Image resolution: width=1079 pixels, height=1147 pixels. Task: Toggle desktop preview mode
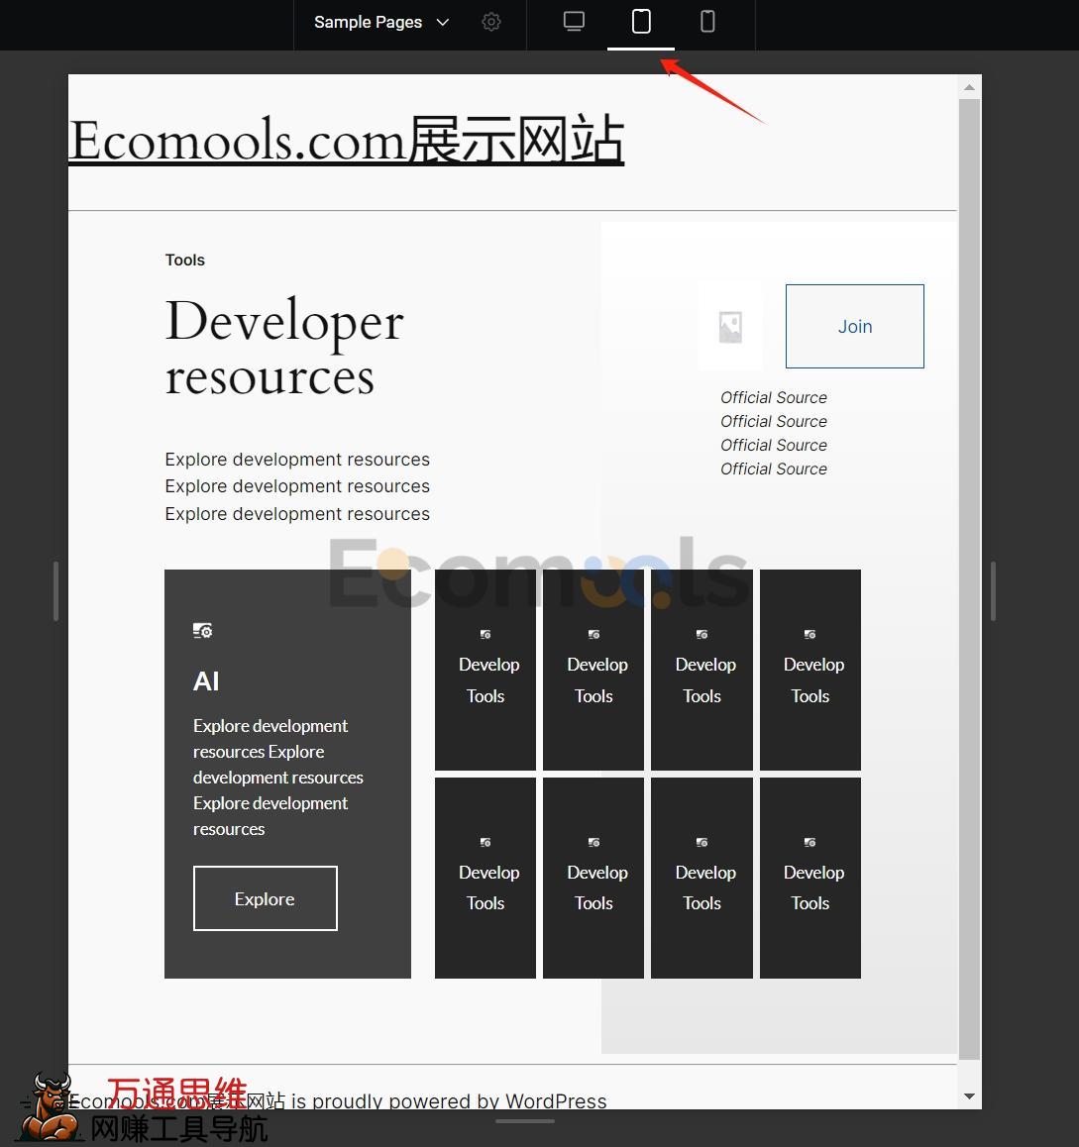click(574, 21)
